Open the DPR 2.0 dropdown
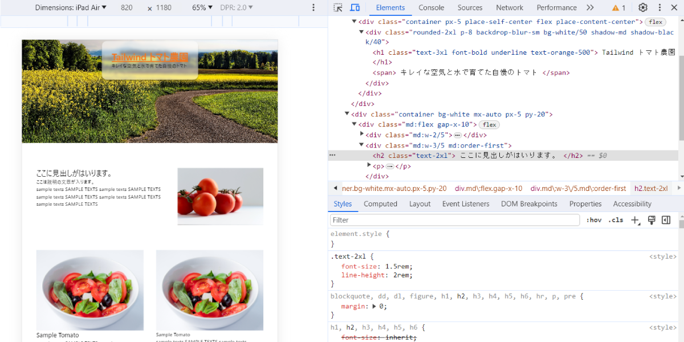 click(237, 7)
